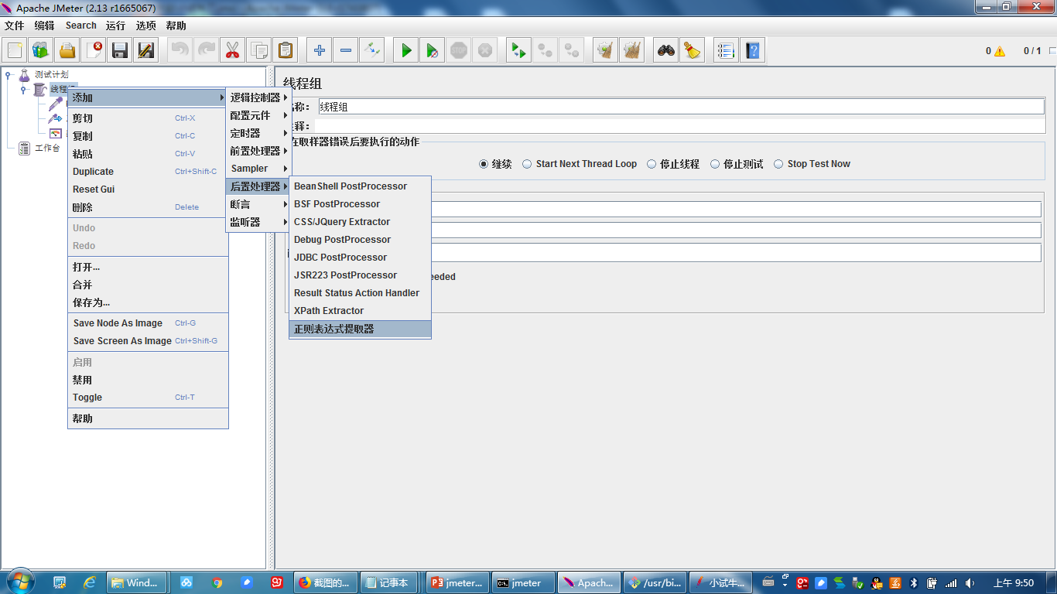
Task: Toggle the 测试计划 tree expand handle
Action: pos(8,75)
